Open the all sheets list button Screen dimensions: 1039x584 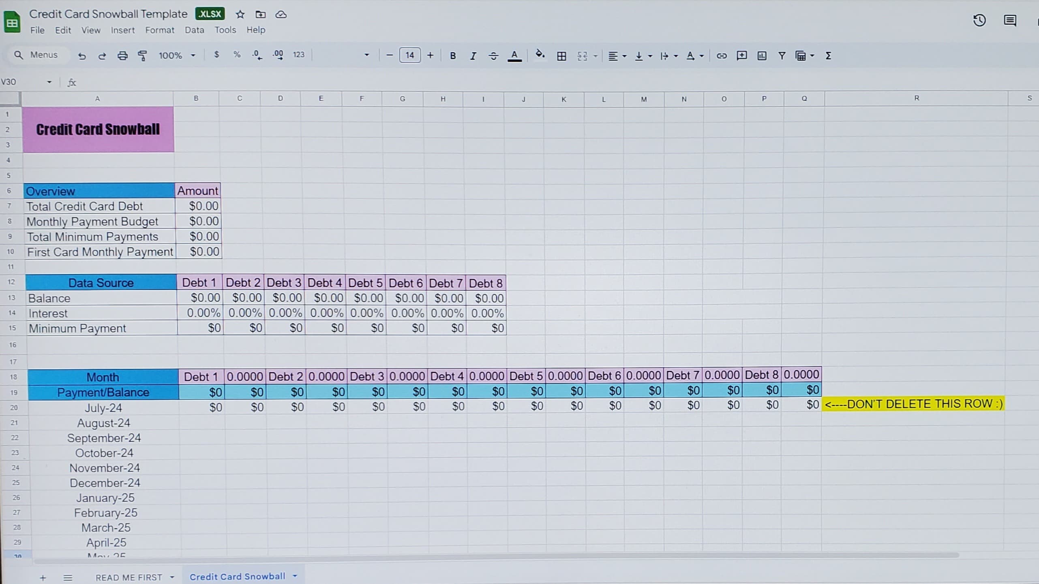click(x=68, y=578)
